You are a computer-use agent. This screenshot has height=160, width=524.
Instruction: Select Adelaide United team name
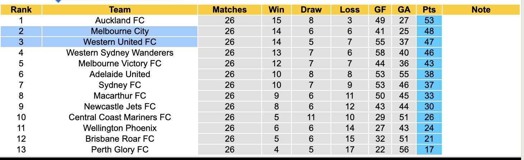tap(120, 74)
